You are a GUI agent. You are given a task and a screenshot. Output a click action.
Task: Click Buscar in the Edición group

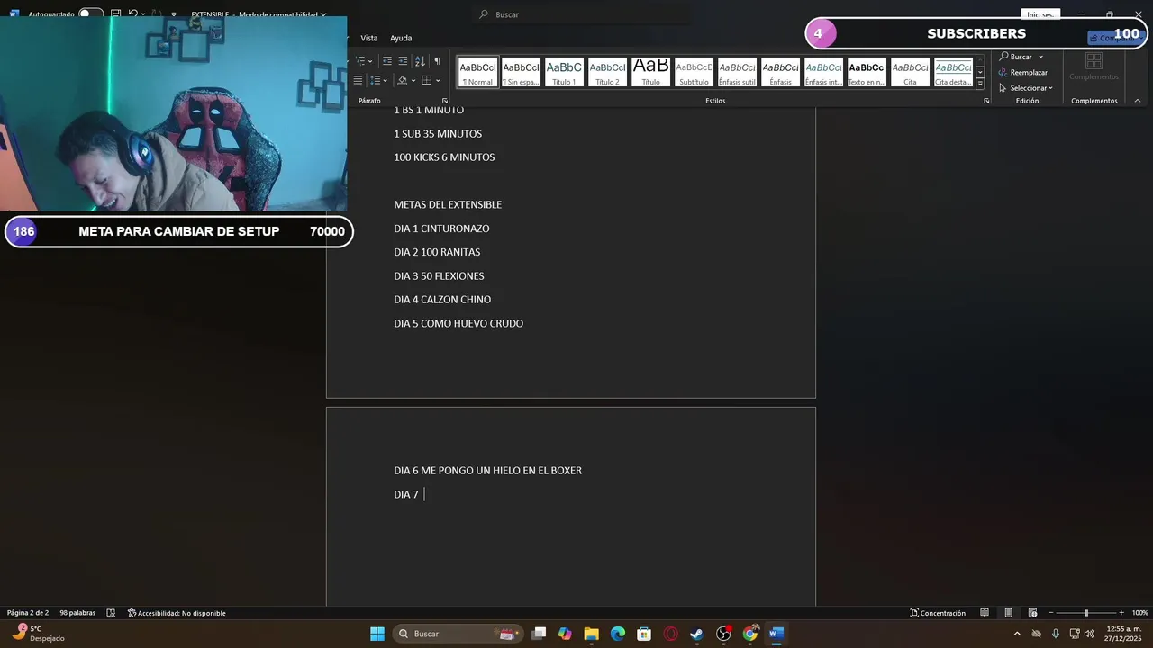pyautogui.click(x=1015, y=57)
